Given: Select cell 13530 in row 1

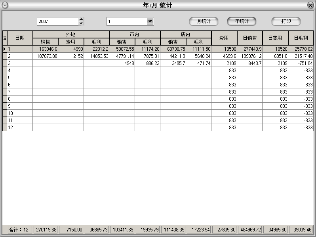Looking at the screenshot, I should 224,49.
